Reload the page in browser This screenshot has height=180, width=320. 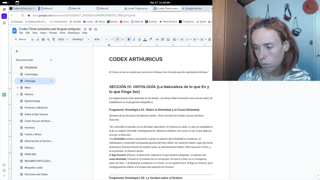tap(23, 15)
